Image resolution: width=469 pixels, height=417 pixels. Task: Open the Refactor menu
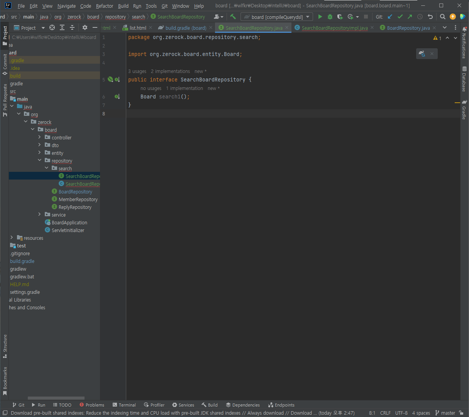pos(105,6)
